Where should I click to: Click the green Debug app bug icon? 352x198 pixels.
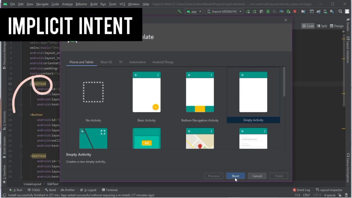coord(268,11)
